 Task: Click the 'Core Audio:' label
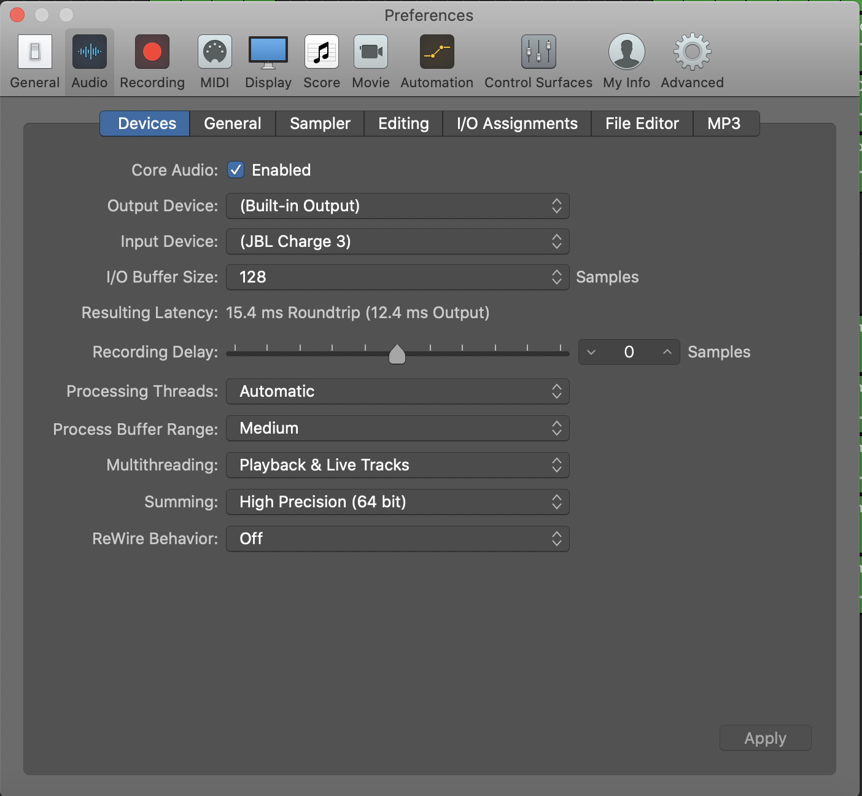175,170
